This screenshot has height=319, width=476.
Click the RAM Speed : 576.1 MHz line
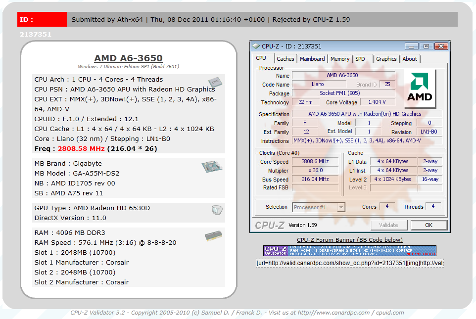[105, 242]
